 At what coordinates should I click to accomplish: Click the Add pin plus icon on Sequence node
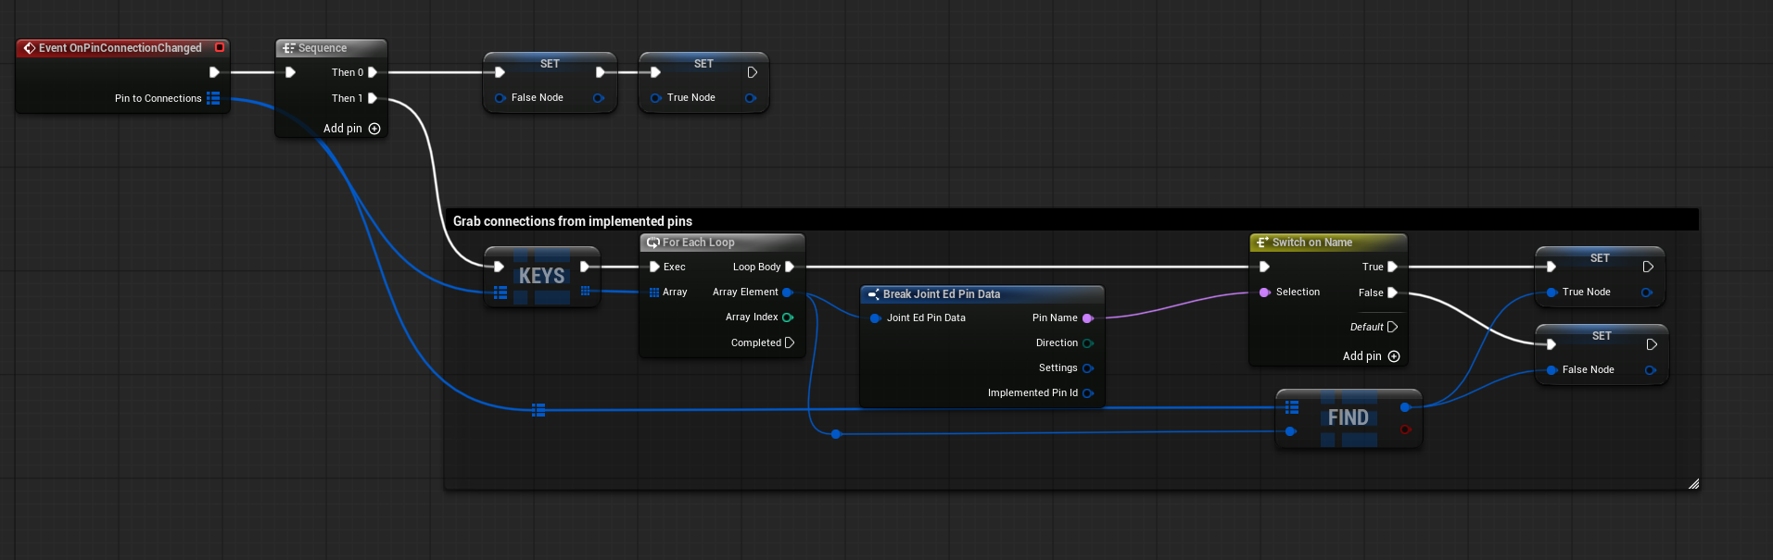[x=374, y=129]
